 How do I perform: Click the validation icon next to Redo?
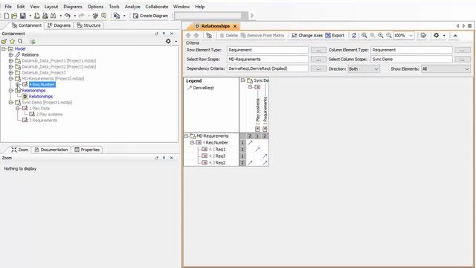[96, 16]
